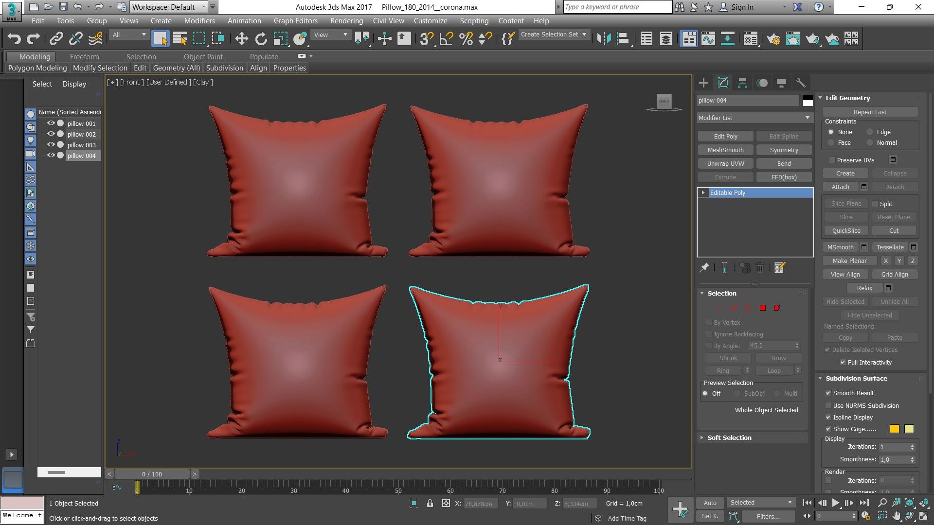The height and width of the screenshot is (525, 934).
Task: Click Pin Stack icon
Action: [x=704, y=267]
